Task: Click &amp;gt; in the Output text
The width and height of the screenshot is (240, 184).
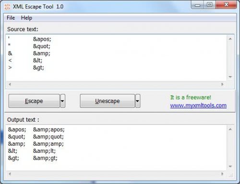Action: click(x=45, y=158)
